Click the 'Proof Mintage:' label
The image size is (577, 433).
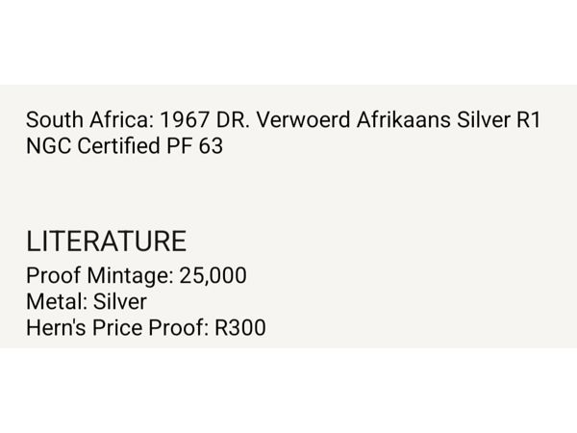click(x=100, y=276)
